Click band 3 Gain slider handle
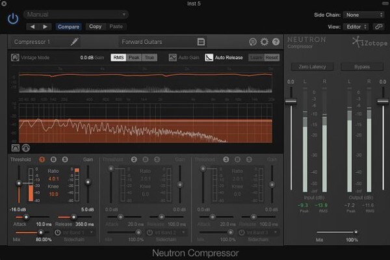This screenshot has width=390, height=260. (x=272, y=185)
